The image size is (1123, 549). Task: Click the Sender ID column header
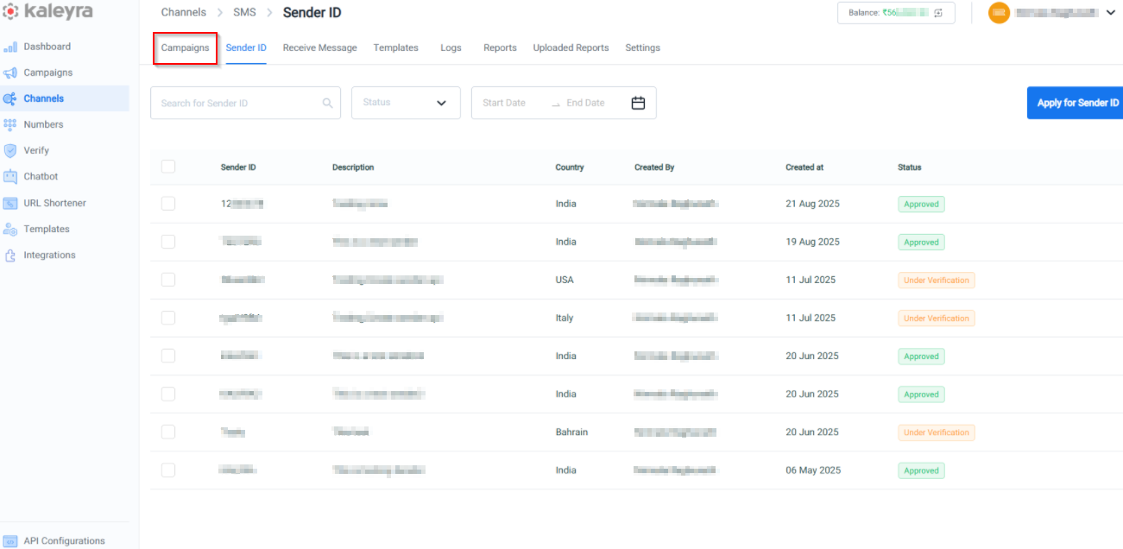[x=238, y=167]
